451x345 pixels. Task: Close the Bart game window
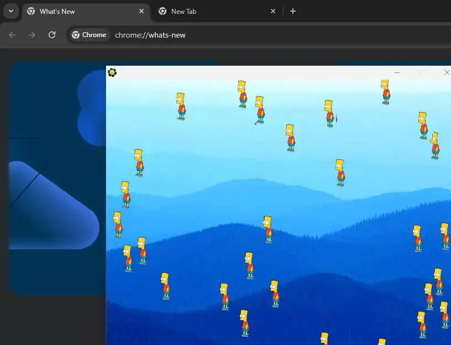tap(447, 72)
